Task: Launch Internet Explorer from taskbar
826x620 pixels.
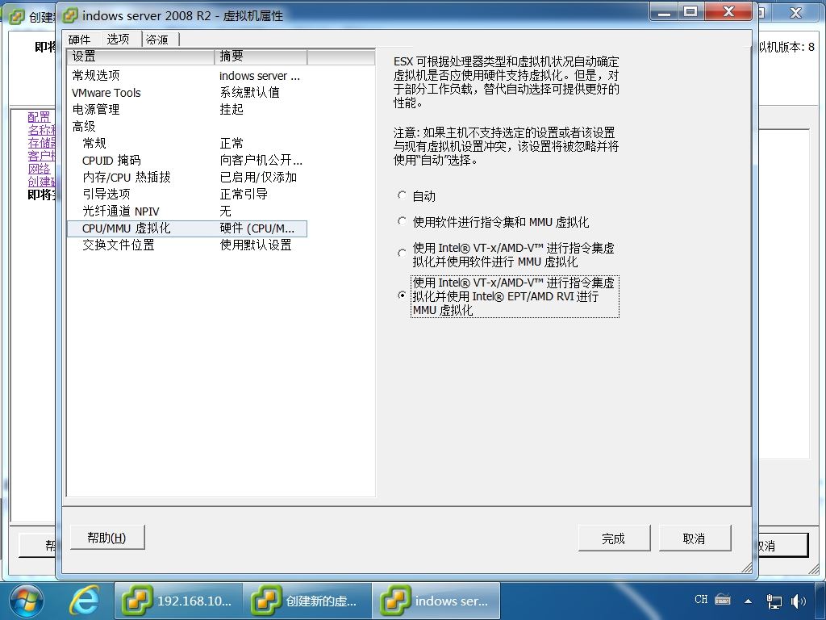Action: (x=84, y=601)
